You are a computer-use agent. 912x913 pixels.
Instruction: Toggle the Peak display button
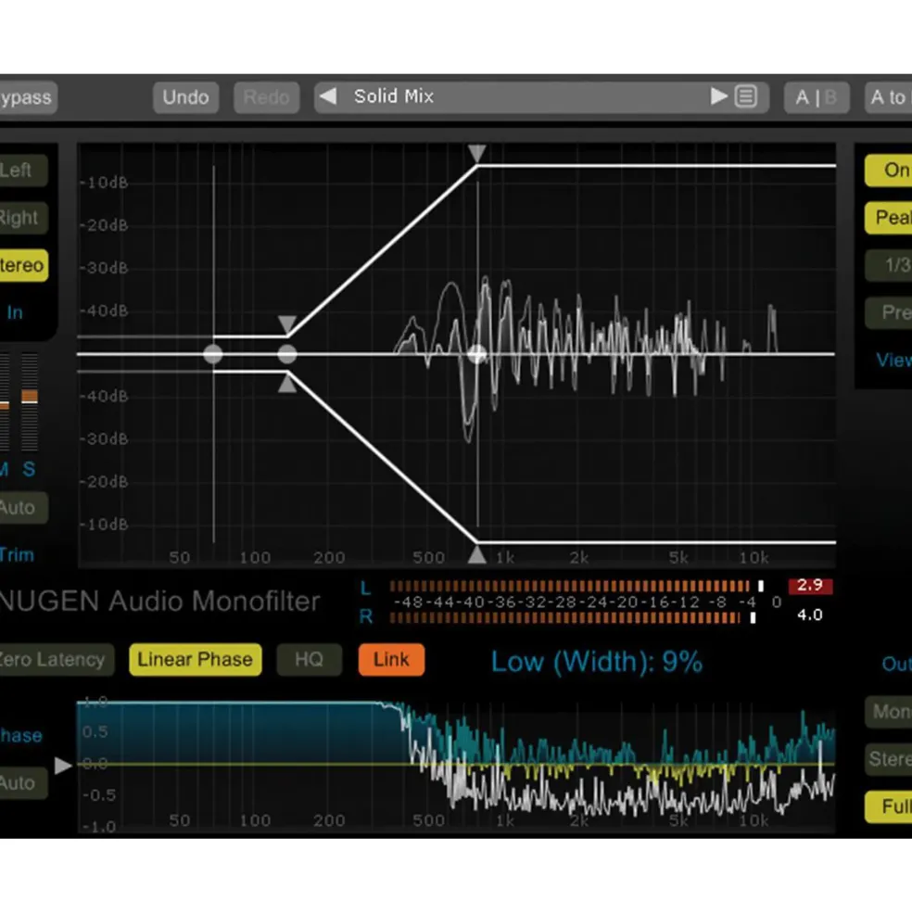coord(889,218)
